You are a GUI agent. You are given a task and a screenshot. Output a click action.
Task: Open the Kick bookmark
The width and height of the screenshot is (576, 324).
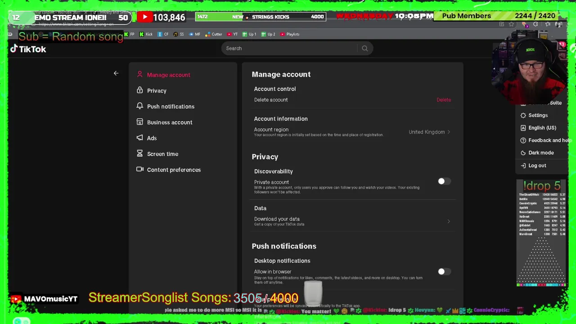click(x=146, y=34)
